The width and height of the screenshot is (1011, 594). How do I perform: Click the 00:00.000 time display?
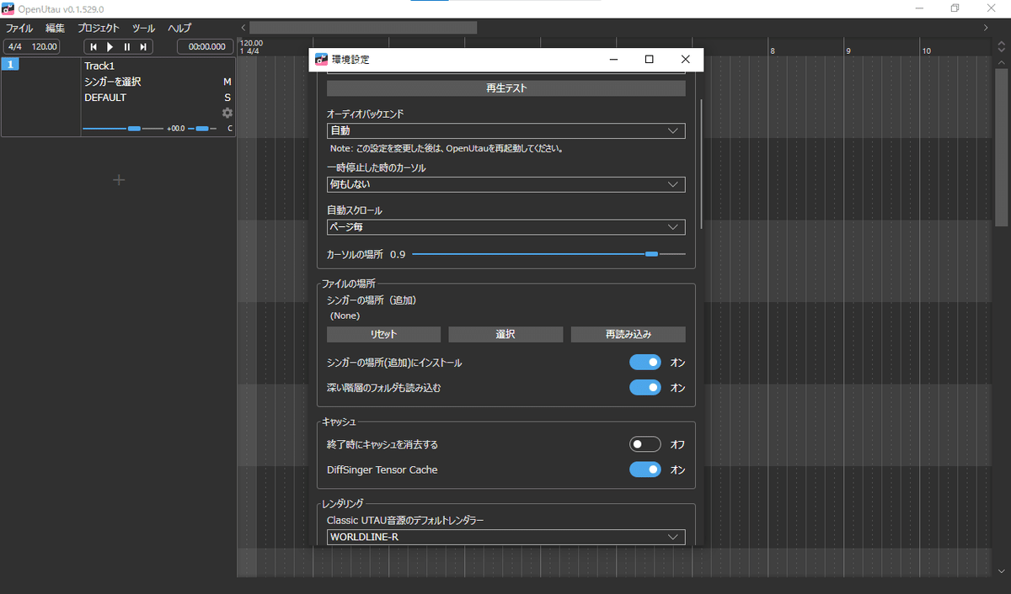coord(206,47)
